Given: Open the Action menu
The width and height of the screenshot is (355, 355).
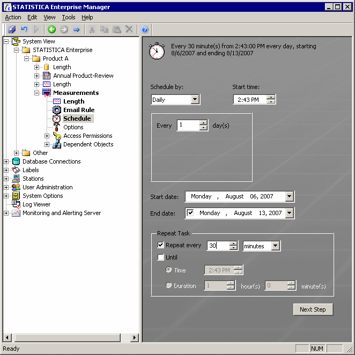Looking at the screenshot, I should click(x=13, y=17).
